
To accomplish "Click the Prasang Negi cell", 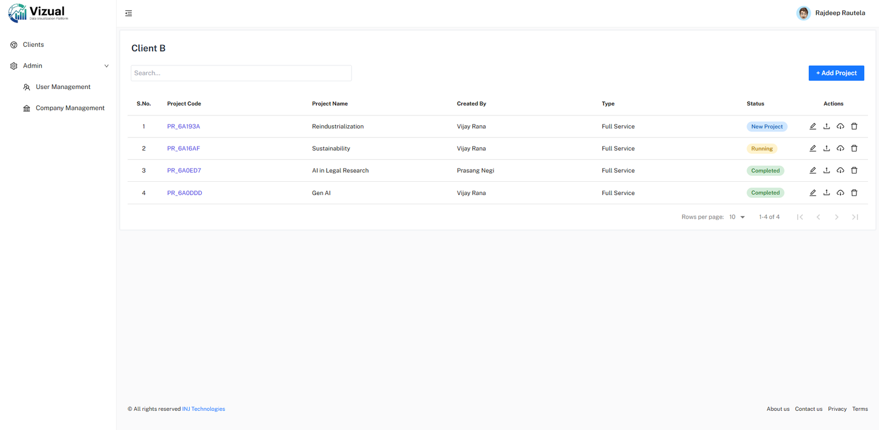I will pyautogui.click(x=476, y=170).
